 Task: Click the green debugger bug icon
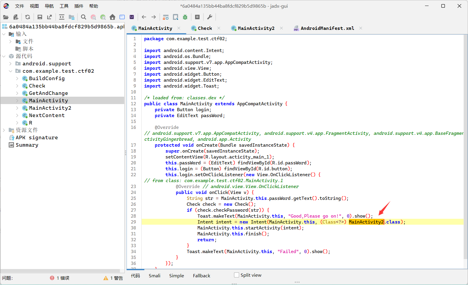(185, 17)
